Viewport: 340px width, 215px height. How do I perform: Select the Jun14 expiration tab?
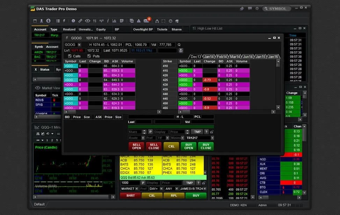(x=248, y=57)
